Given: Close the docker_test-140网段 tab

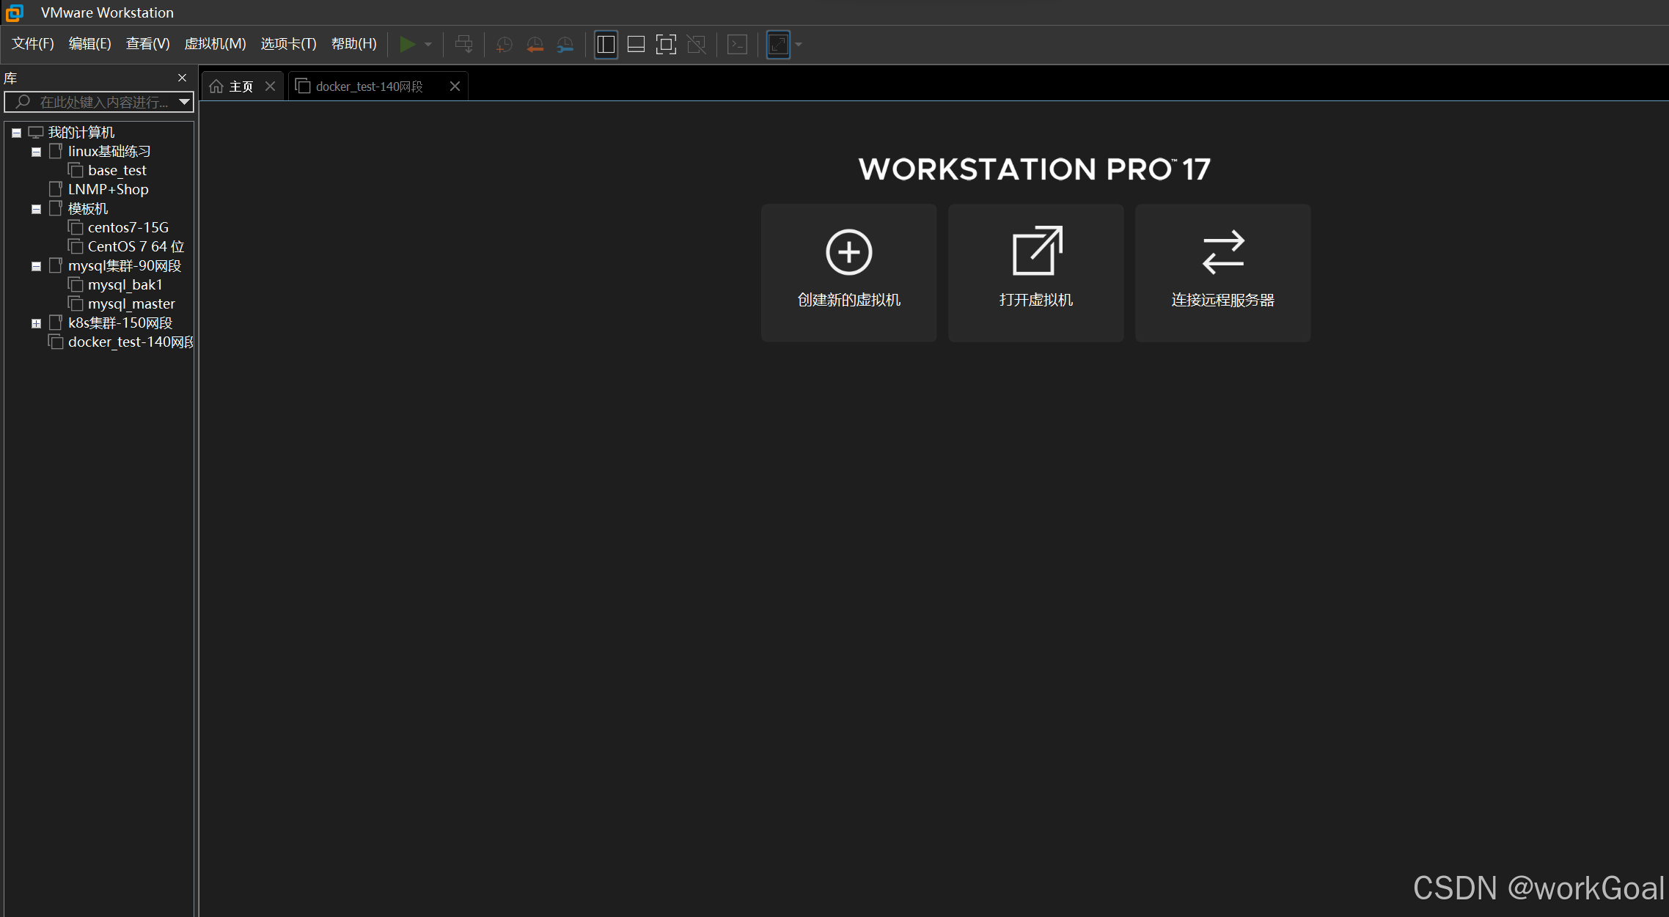Looking at the screenshot, I should pyautogui.click(x=455, y=86).
